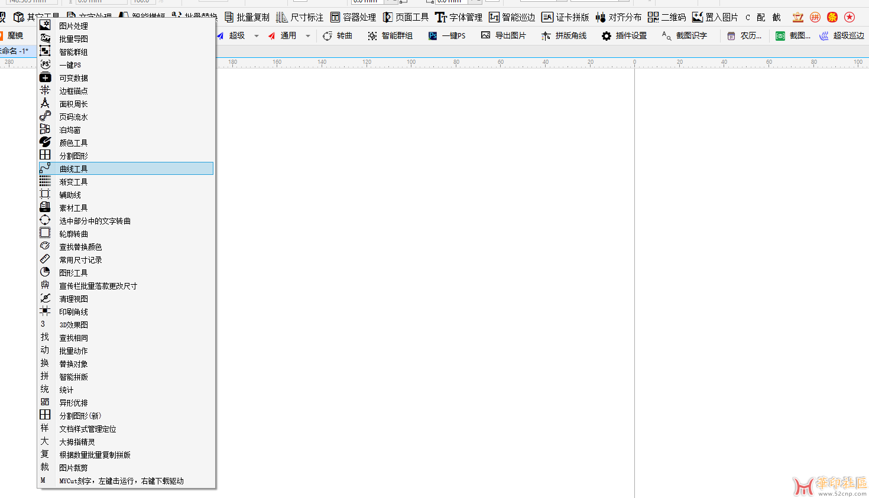
Task: Switch to the 未命名 -1 document tab
Action: pos(15,51)
